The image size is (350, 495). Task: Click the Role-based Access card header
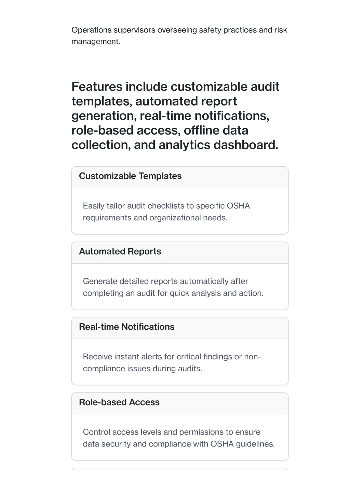coord(180,403)
